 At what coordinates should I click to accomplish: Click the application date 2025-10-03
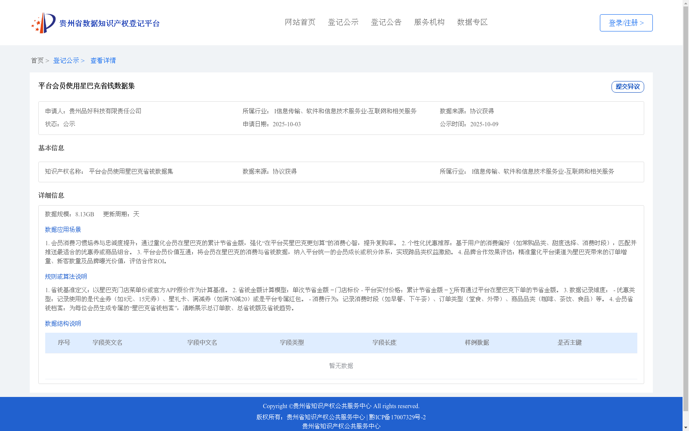(x=287, y=124)
